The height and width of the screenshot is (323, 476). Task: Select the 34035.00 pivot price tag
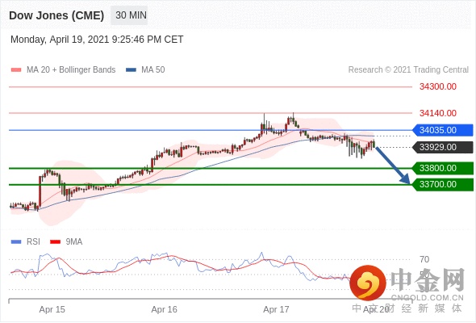443,130
